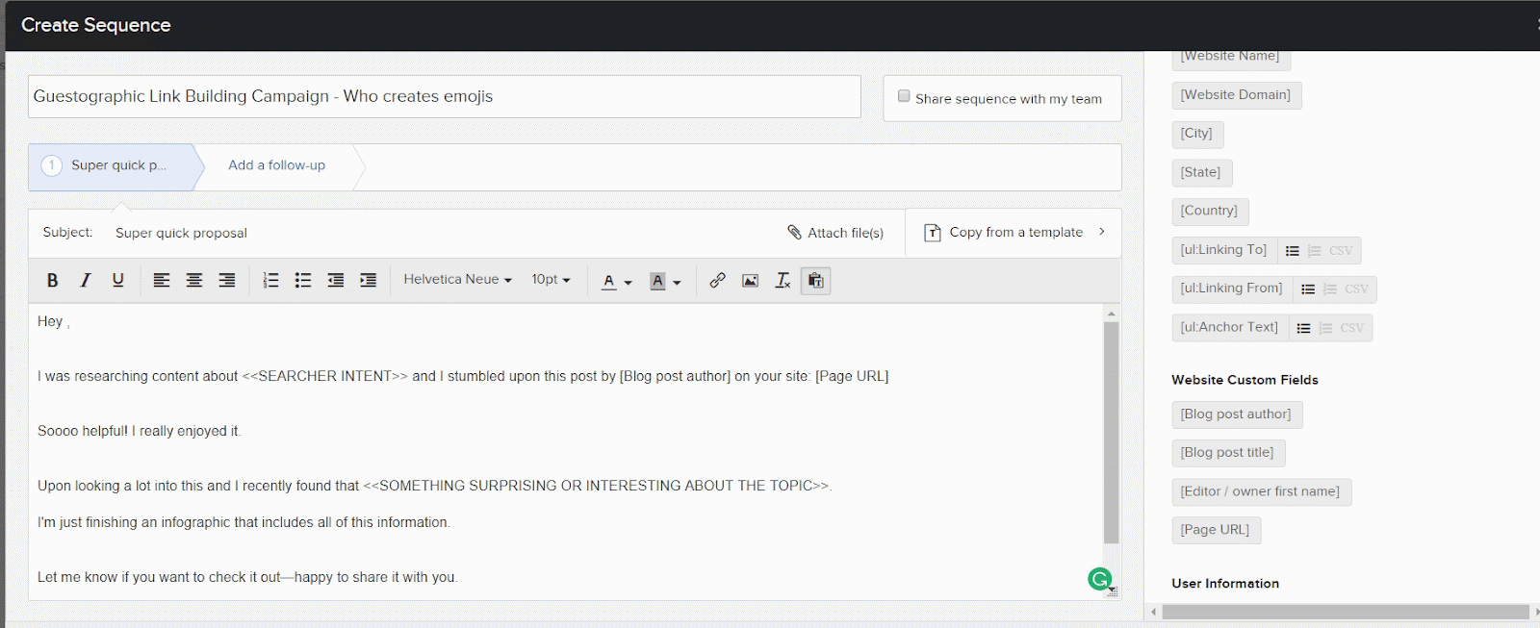Select the Super quick p... step tab
Image resolution: width=1540 pixels, height=628 pixels.
115,165
